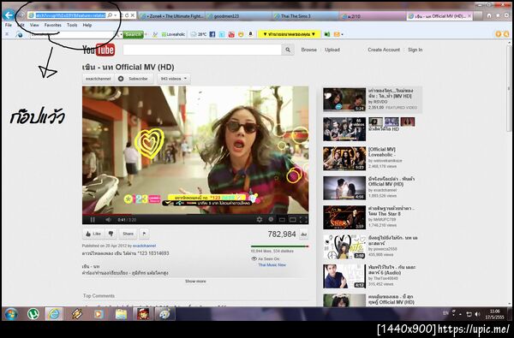Click the Loveaholic toolbar link

tap(173, 34)
